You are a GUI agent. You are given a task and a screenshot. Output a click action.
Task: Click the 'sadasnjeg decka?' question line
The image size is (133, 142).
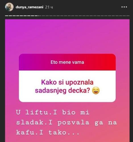click(x=62, y=90)
